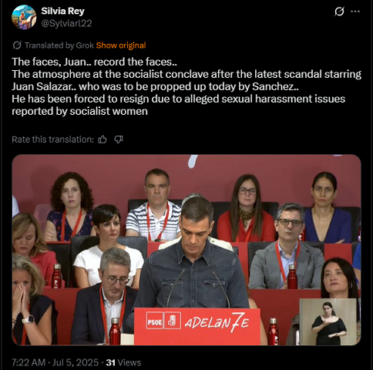The image size is (373, 370).
Task: Rate translation with thumbs up
Action: [x=102, y=140]
